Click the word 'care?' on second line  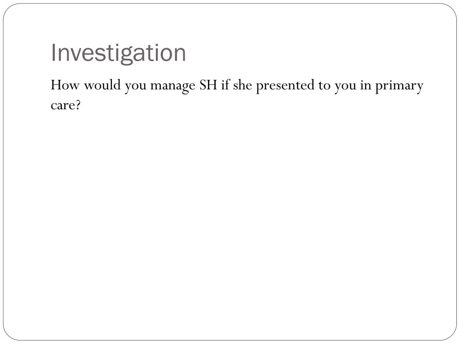(66, 105)
